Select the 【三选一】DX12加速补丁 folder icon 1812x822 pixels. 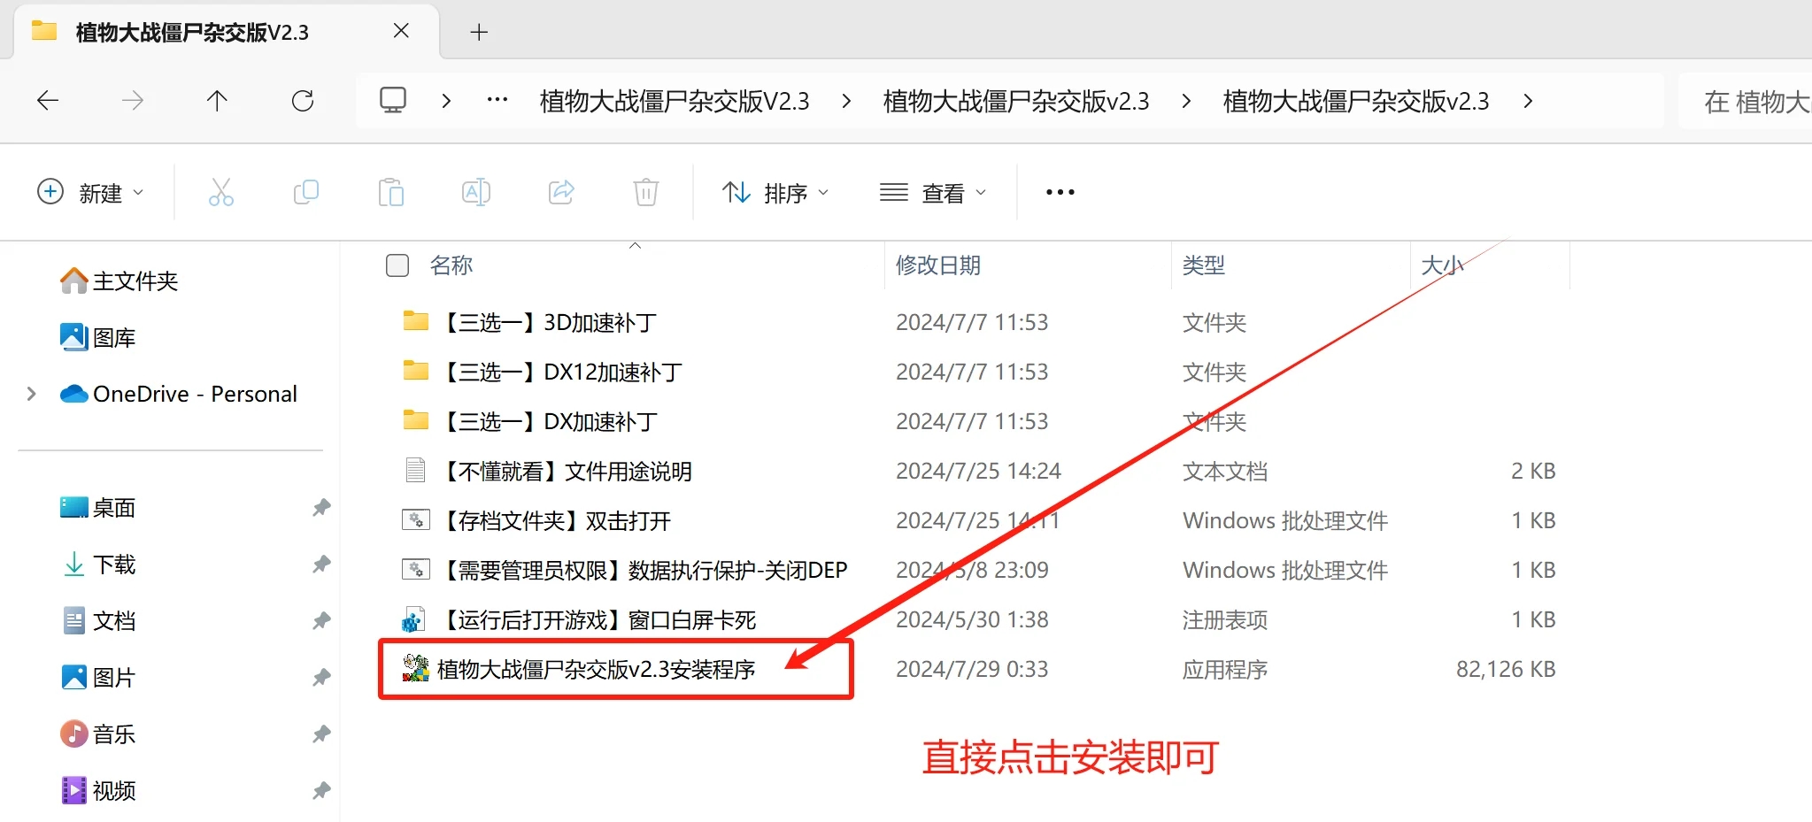click(416, 371)
